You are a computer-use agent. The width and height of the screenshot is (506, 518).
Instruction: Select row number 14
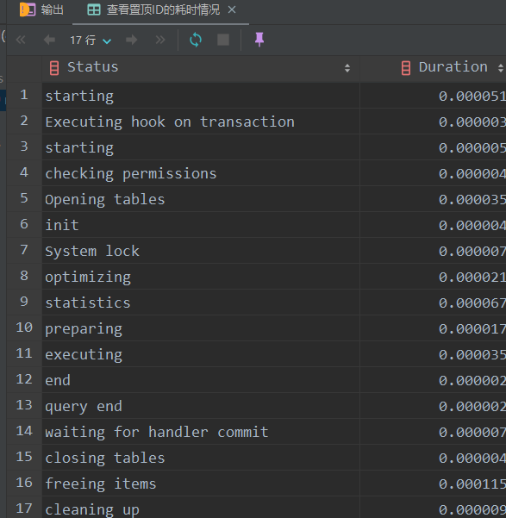[24, 431]
